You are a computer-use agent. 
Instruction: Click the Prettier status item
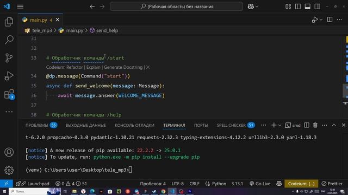pos(332,184)
